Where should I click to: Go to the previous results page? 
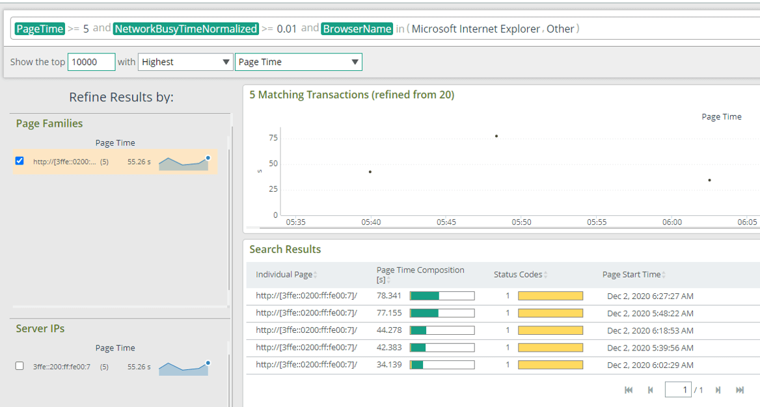[649, 389]
